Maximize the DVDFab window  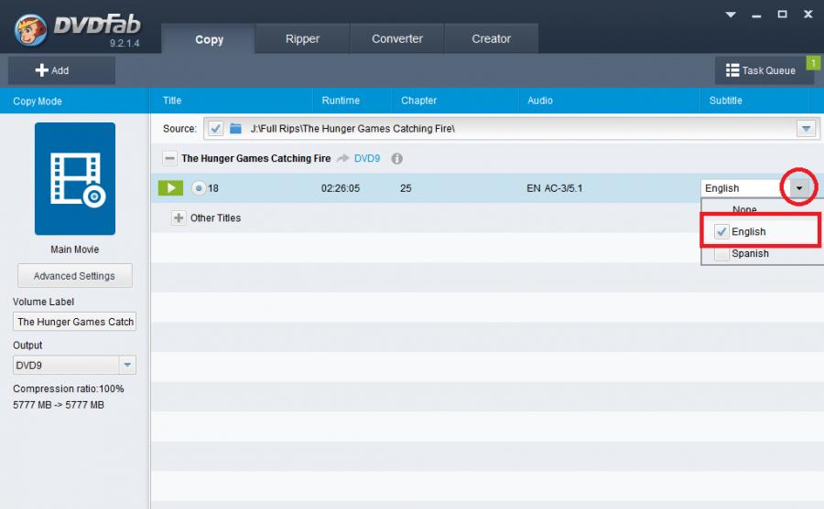click(782, 15)
